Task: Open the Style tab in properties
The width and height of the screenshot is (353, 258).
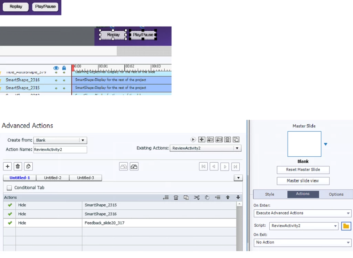Action: [x=270, y=194]
